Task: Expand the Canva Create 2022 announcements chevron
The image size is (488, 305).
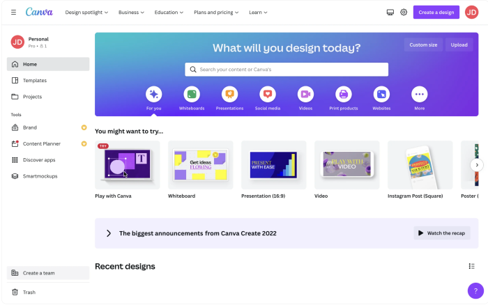Action: point(108,233)
